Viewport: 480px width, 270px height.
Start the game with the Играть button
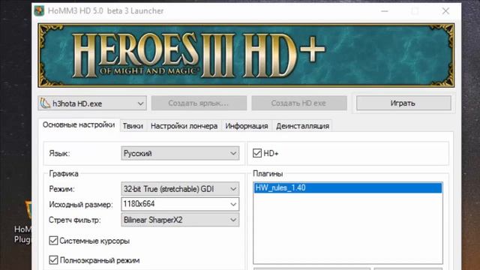coord(403,103)
